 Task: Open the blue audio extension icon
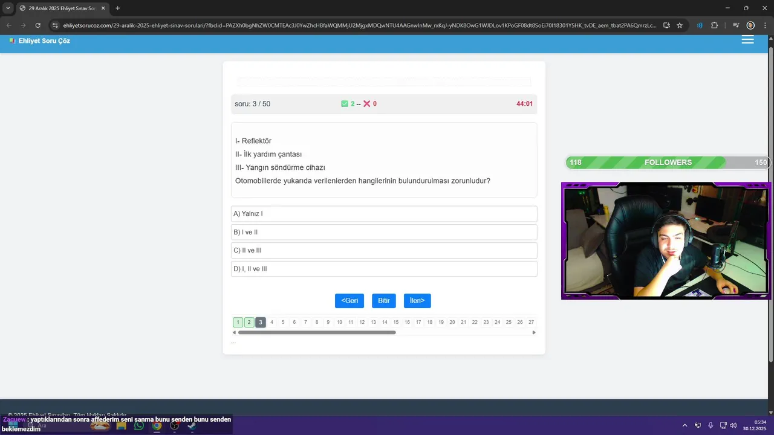pyautogui.click(x=700, y=25)
